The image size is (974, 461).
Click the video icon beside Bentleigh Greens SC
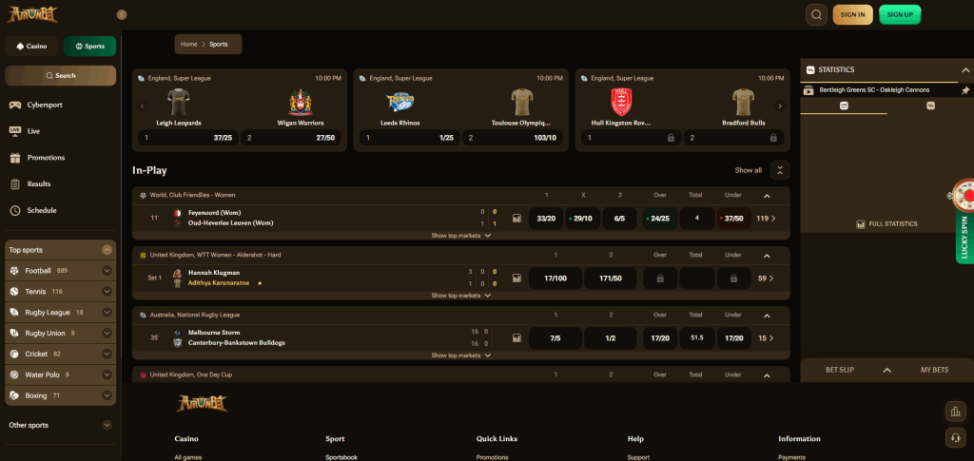click(x=808, y=90)
